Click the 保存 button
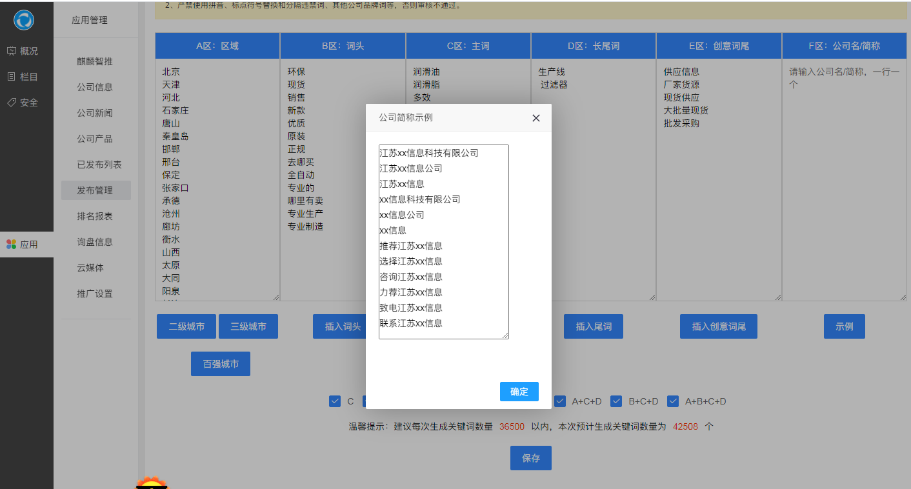The height and width of the screenshot is (489, 911). pos(531,458)
